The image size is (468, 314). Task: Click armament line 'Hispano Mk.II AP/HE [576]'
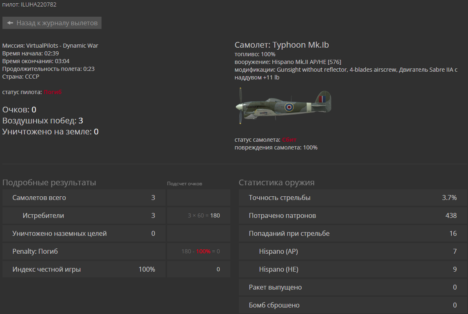[307, 62]
